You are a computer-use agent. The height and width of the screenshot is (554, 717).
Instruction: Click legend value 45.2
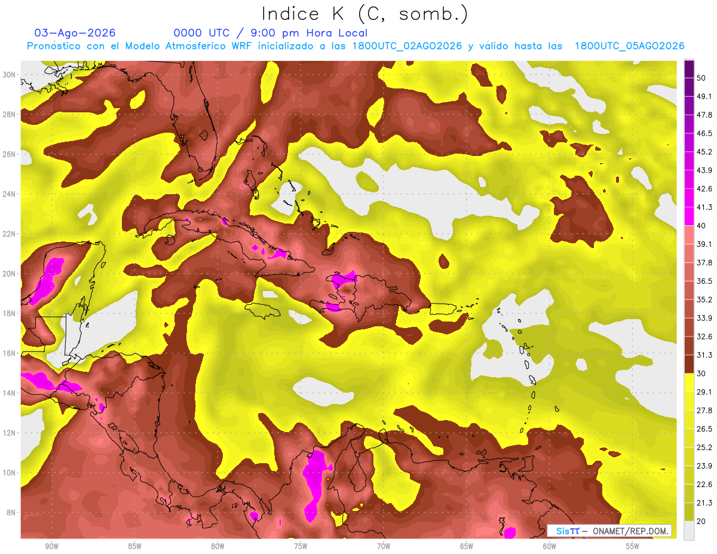pos(705,152)
